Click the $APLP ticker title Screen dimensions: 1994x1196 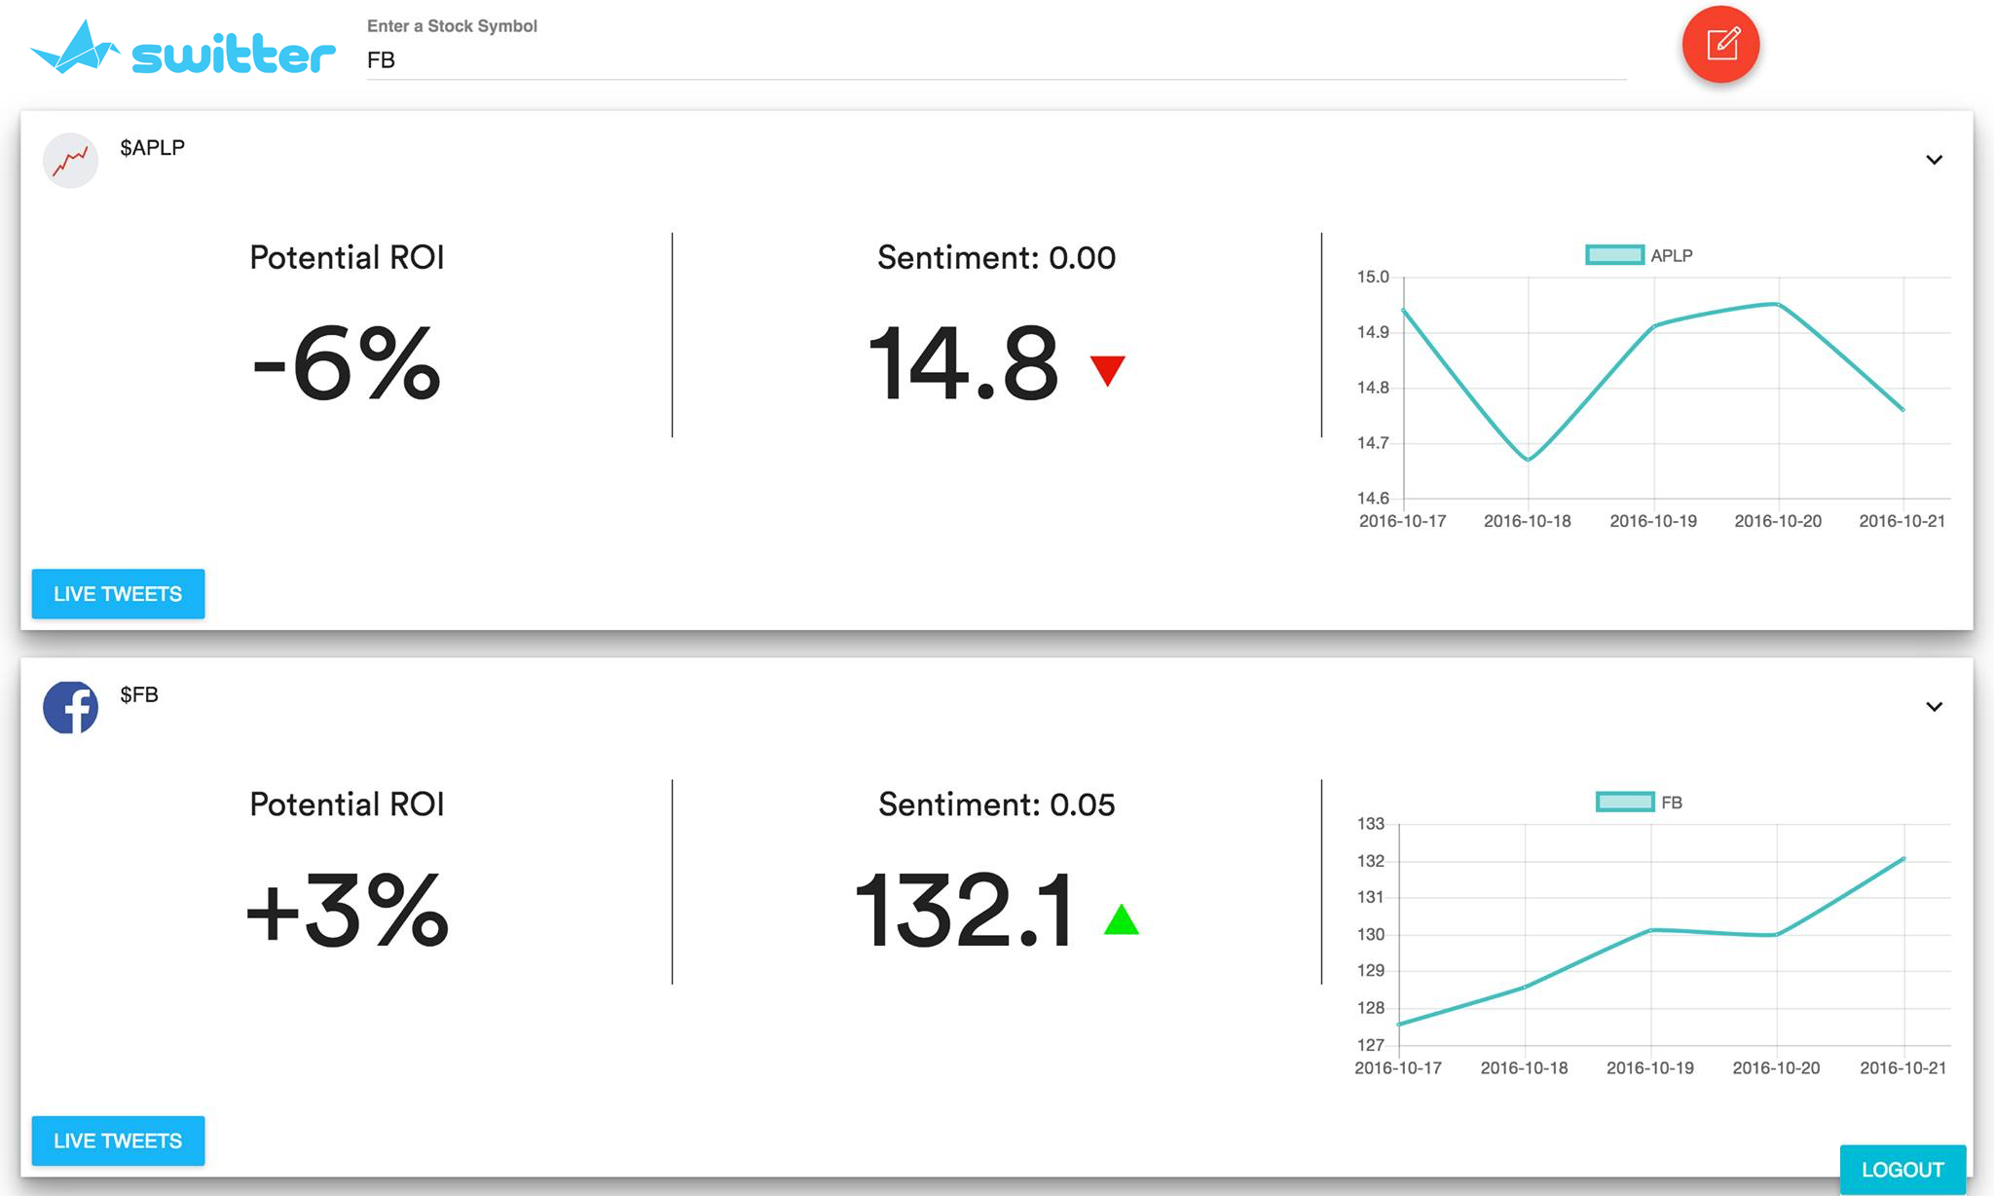(x=152, y=148)
